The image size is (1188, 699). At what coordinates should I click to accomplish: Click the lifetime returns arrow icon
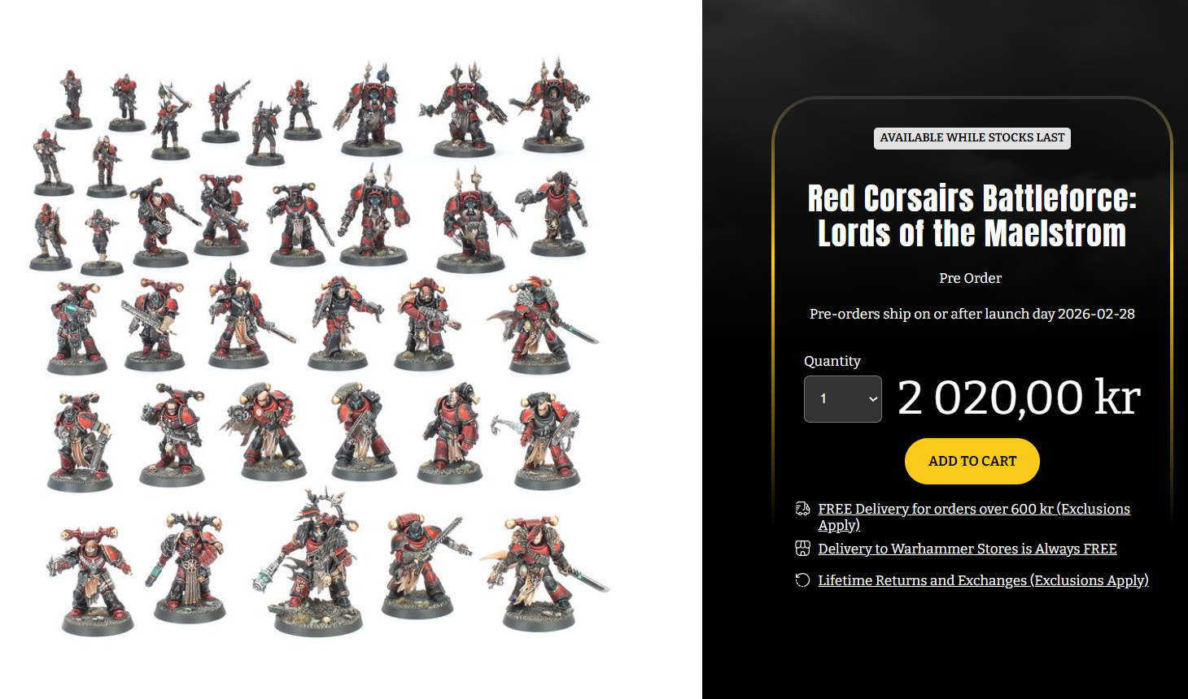802,580
